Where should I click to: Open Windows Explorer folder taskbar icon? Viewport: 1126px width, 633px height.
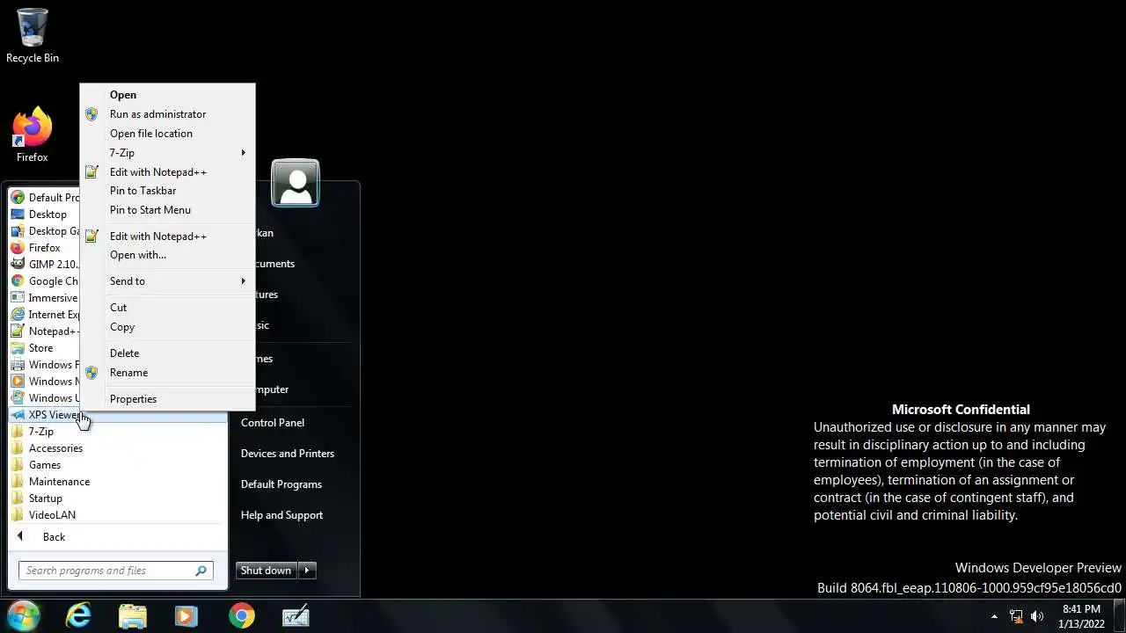[x=133, y=616]
